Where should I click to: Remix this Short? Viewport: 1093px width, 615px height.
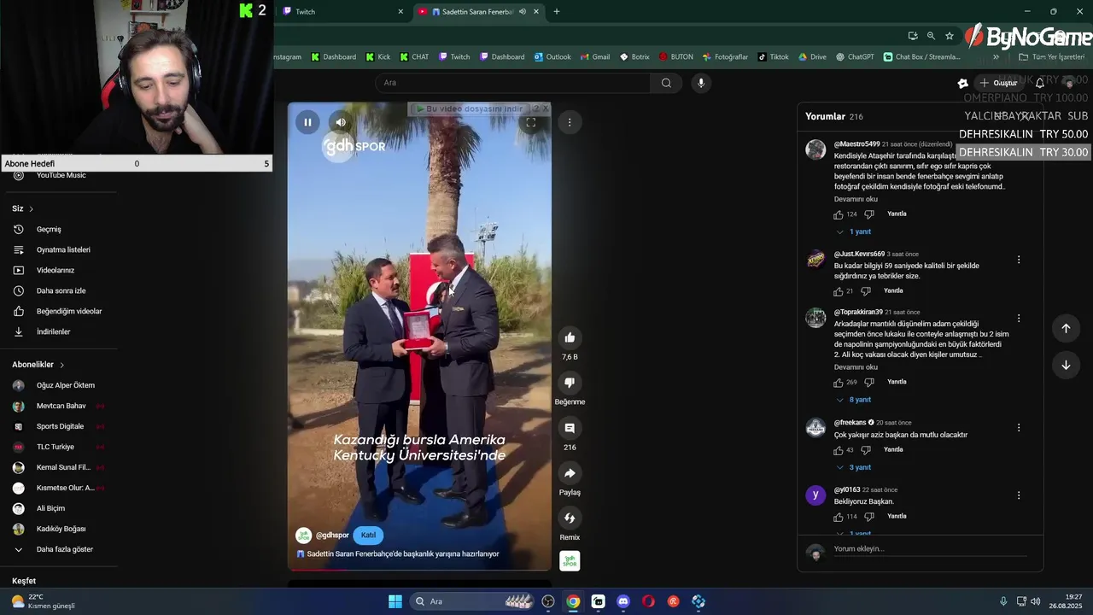(570, 518)
